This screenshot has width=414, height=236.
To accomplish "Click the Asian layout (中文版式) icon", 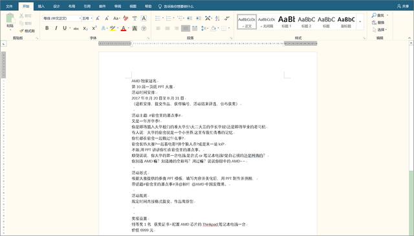I will pos(208,18).
